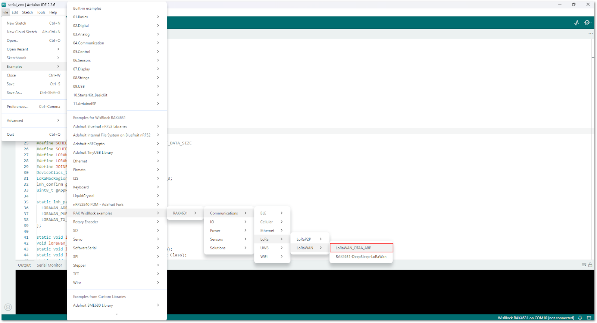Viewport: 597px width, 323px height.
Task: Open the WiFi submenu
Action: tap(272, 257)
